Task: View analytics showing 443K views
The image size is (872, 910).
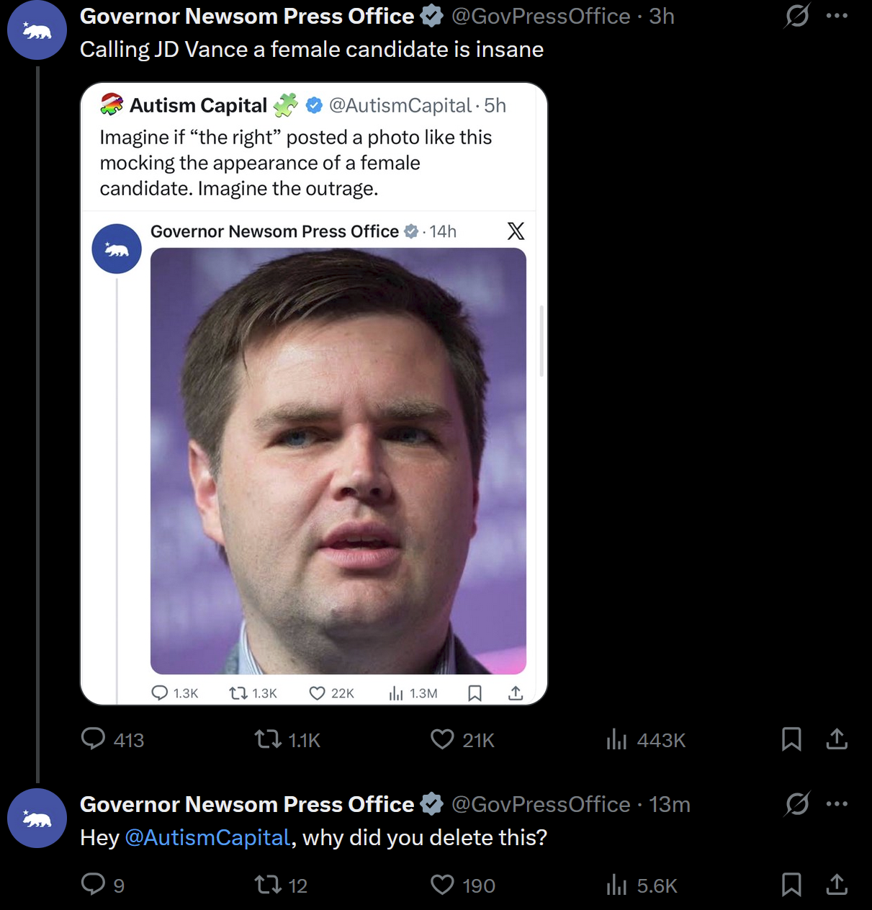Action: (x=616, y=739)
